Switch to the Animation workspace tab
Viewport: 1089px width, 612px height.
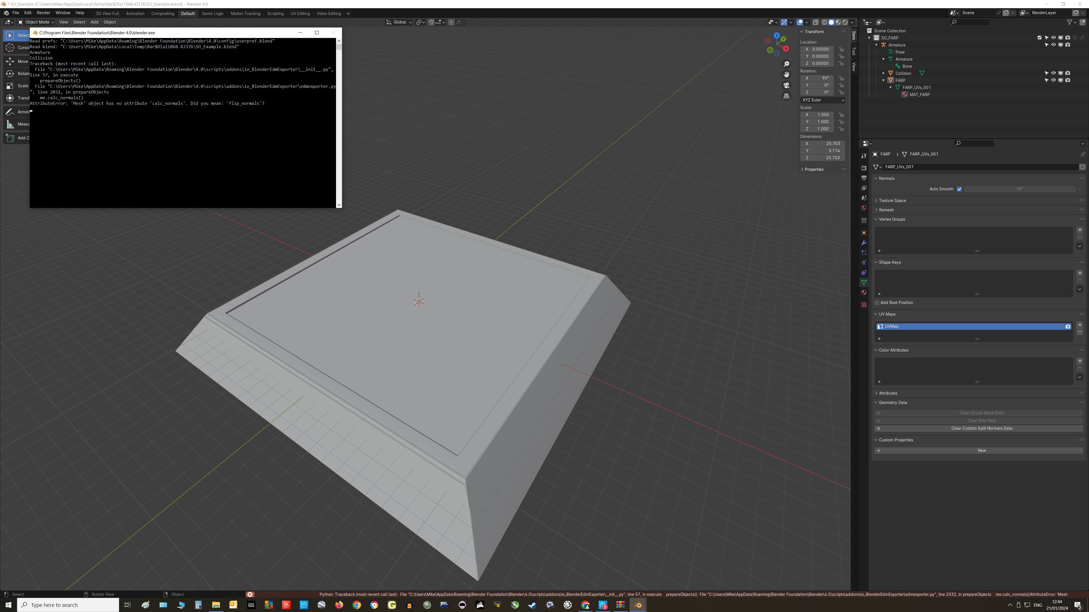click(x=135, y=14)
